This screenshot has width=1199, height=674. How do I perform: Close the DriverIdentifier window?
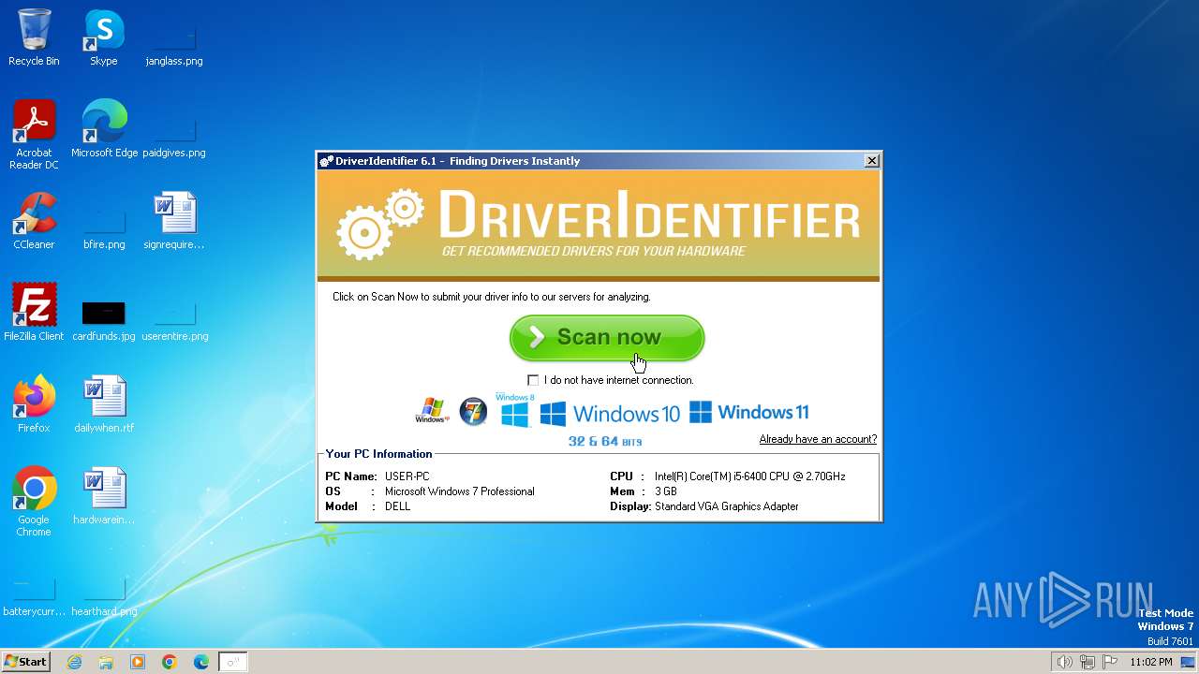tap(871, 161)
